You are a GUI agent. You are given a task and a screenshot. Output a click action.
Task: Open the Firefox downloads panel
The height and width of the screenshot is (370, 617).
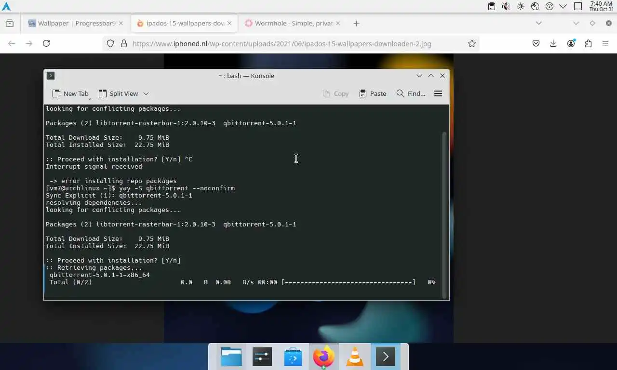553,43
